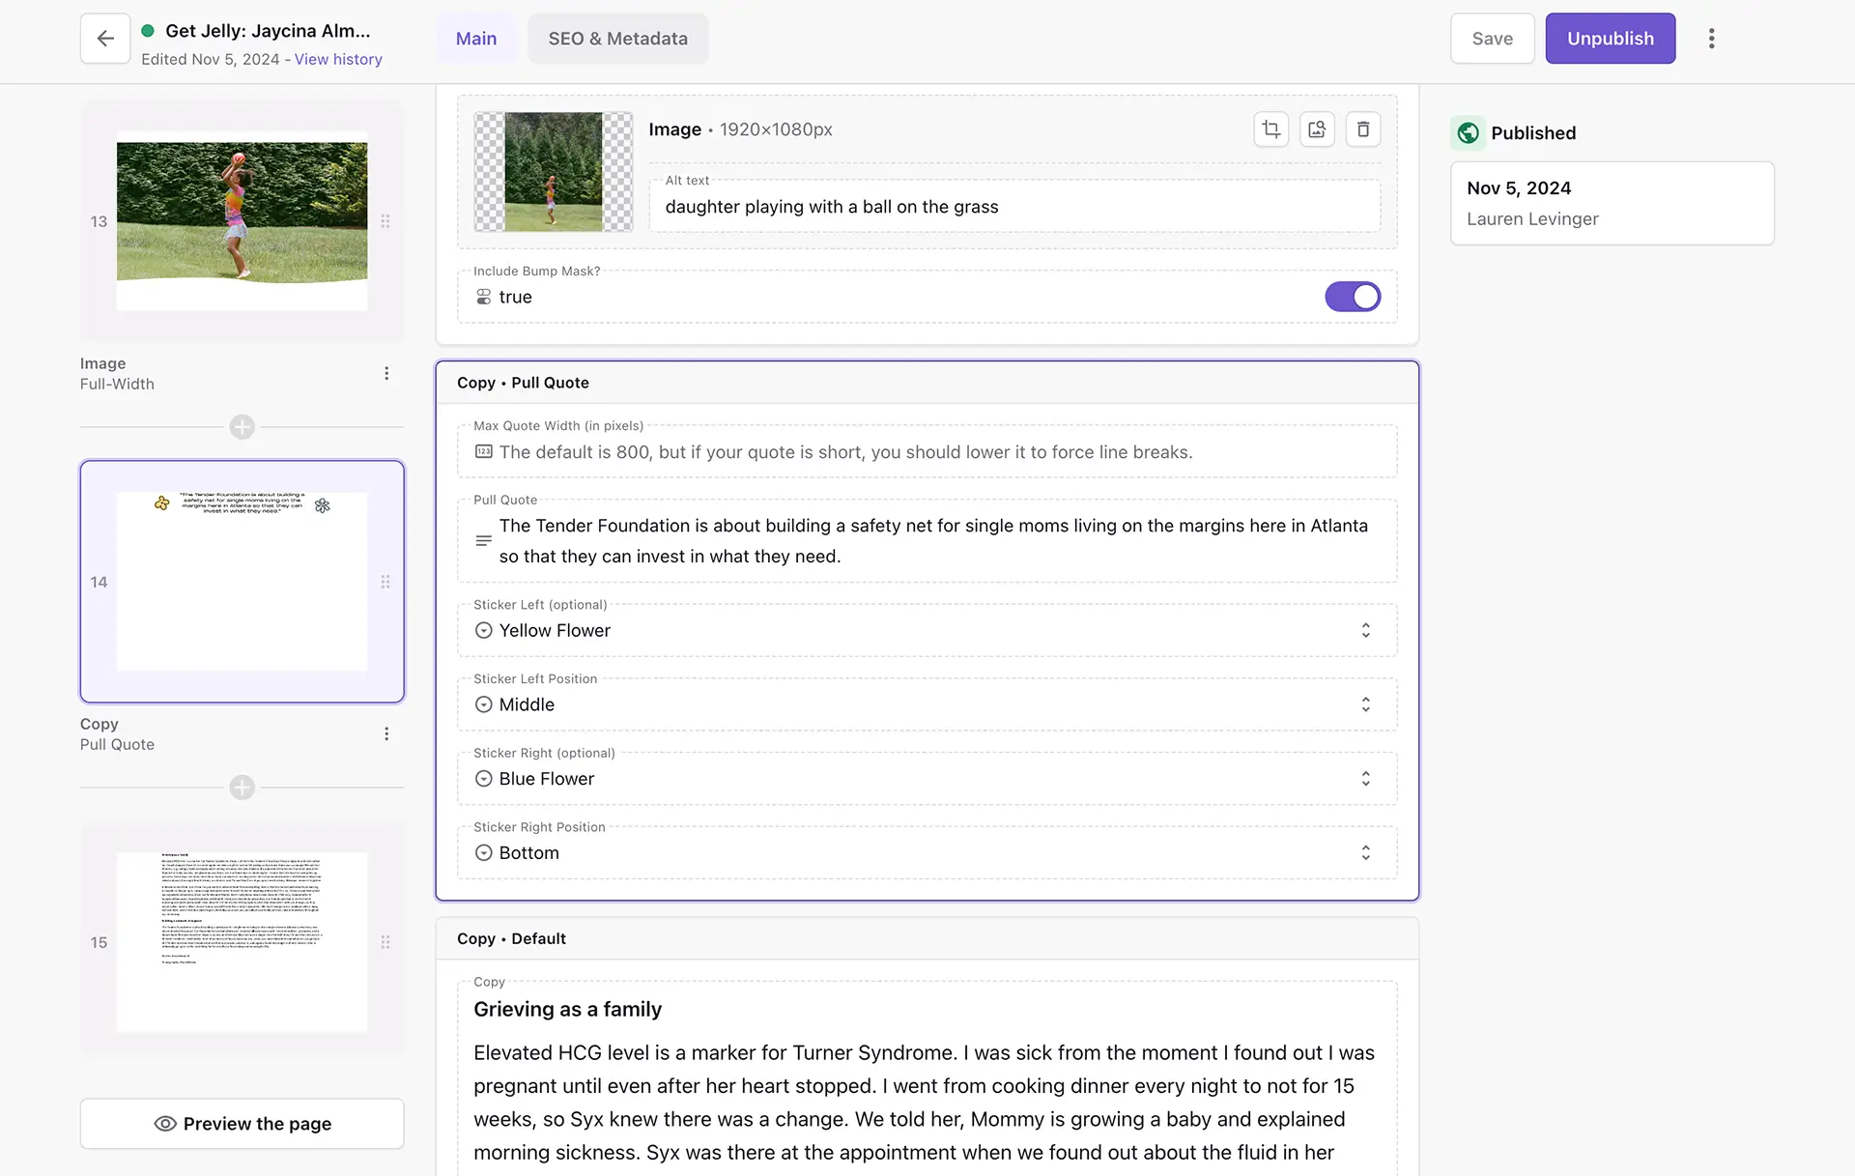Click the back arrow to leave the page
The image size is (1855, 1176).
(x=104, y=38)
